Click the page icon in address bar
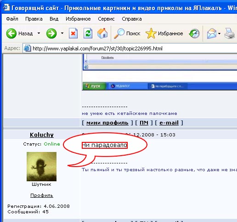237x222 pixels. (x=28, y=49)
